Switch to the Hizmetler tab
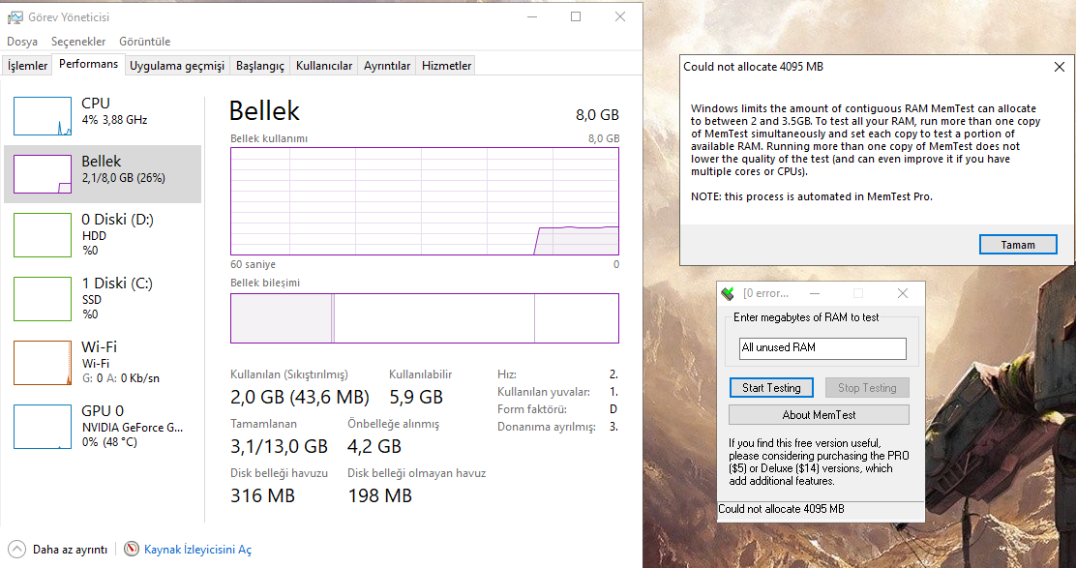This screenshot has height=568, width=1076. coord(447,66)
